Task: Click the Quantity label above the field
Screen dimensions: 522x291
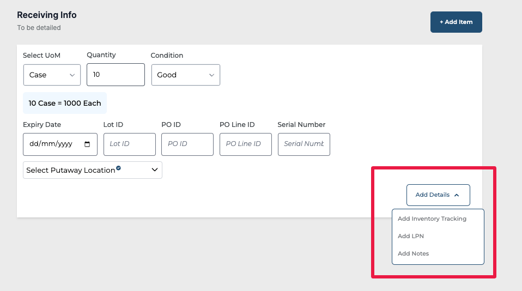Action: [101, 55]
